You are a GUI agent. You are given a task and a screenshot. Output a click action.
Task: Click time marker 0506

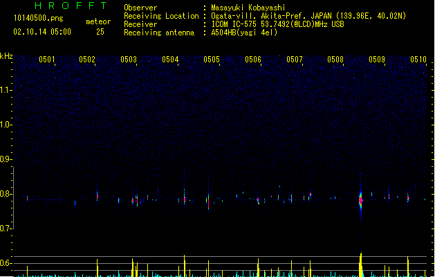253,60
